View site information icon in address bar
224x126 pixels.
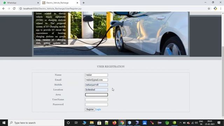21,8
